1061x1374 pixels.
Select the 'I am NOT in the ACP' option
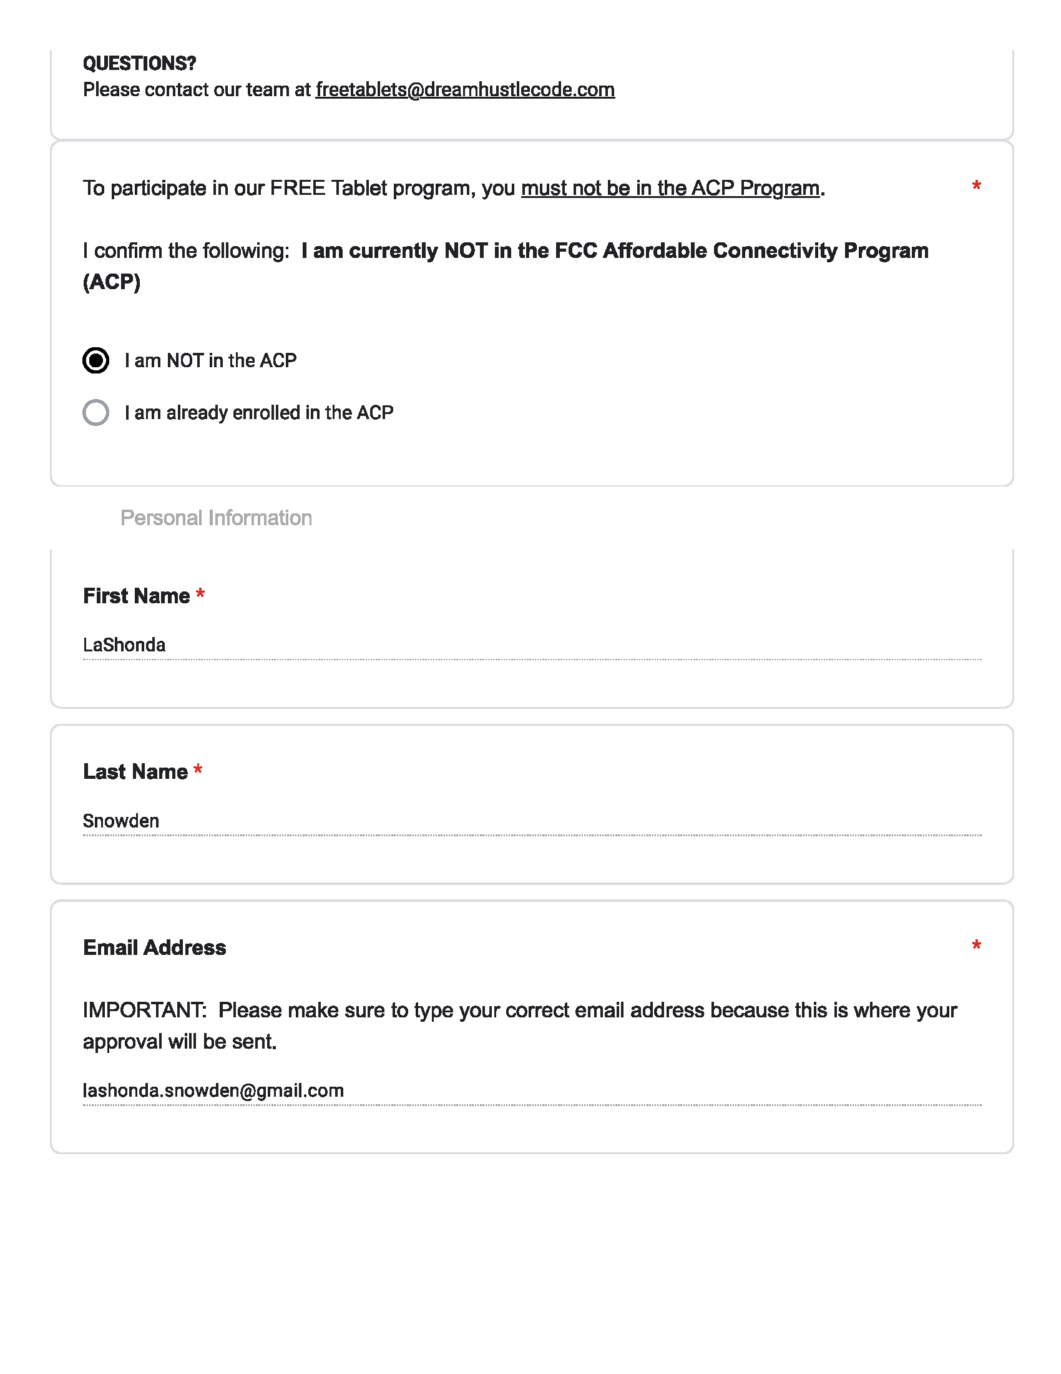click(x=95, y=360)
